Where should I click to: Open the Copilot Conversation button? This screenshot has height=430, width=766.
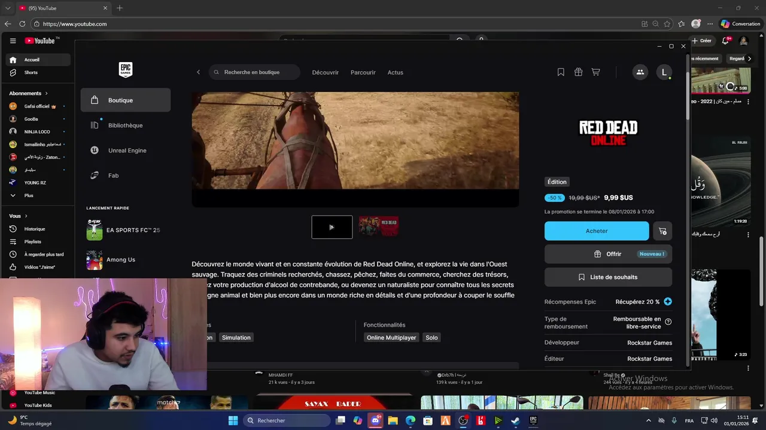click(x=740, y=24)
